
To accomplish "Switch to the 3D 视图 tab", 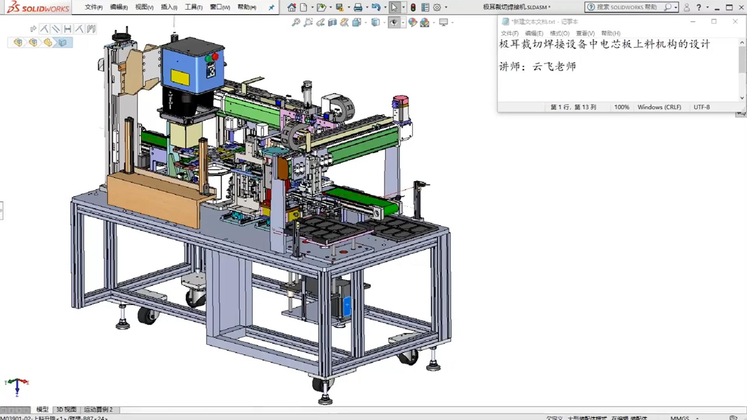I will pyautogui.click(x=66, y=409).
